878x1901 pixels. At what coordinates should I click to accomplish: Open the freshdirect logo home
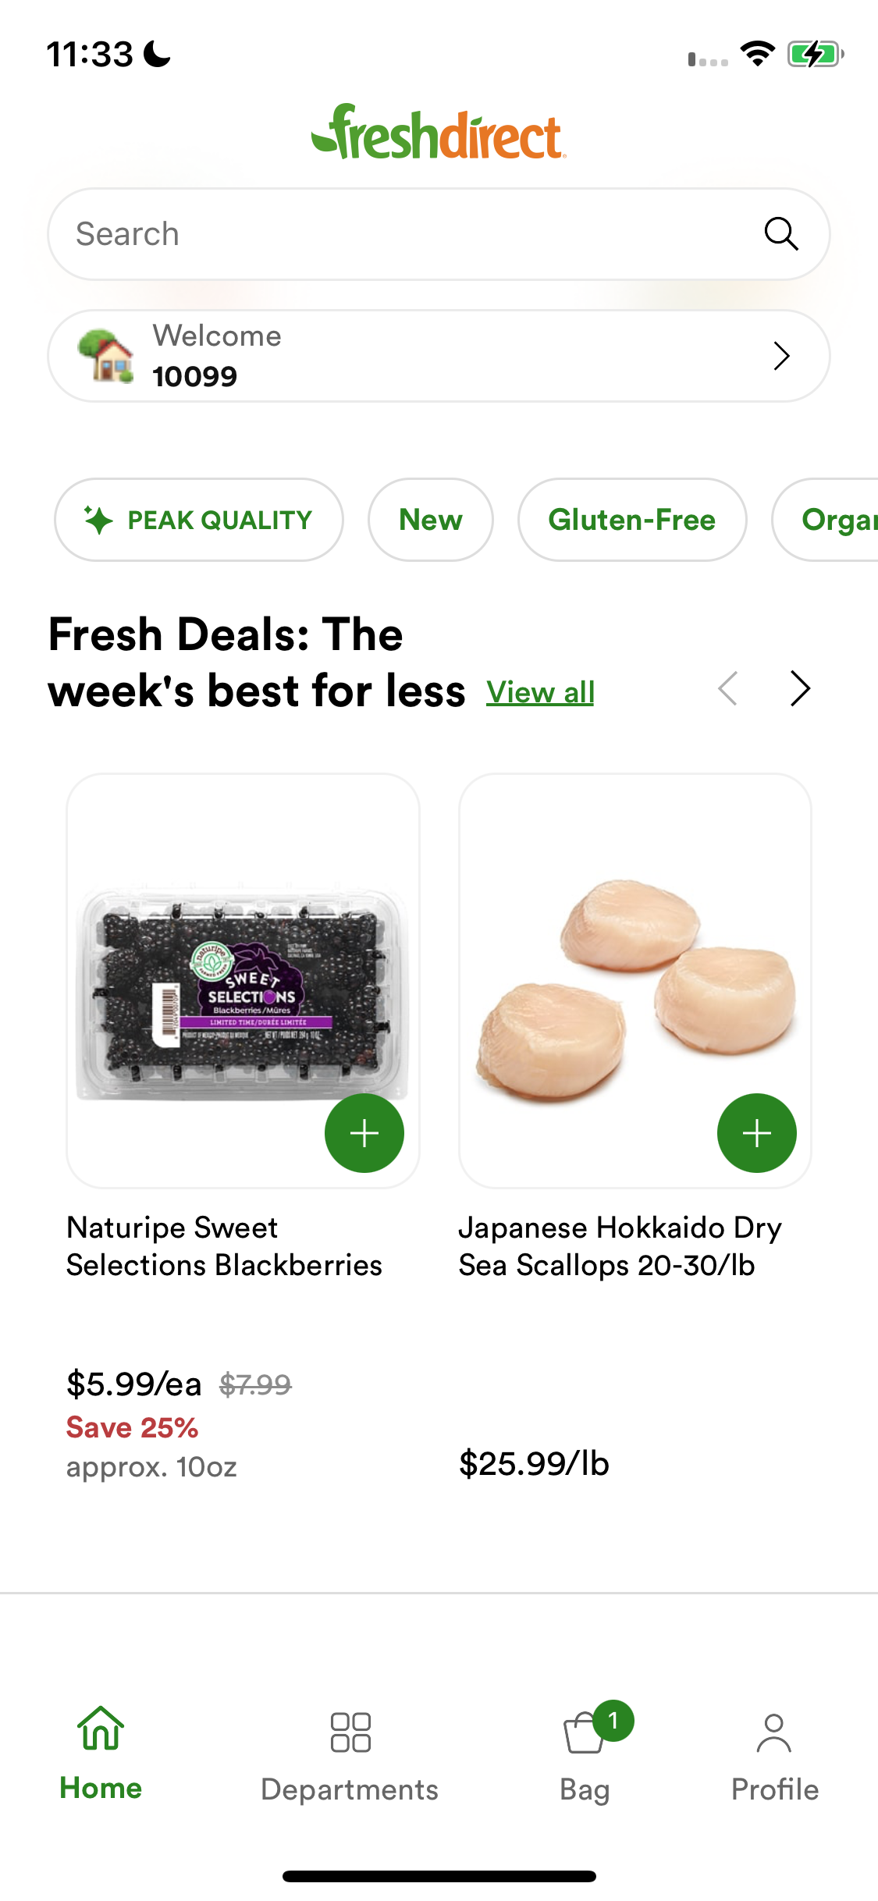pyautogui.click(x=439, y=133)
